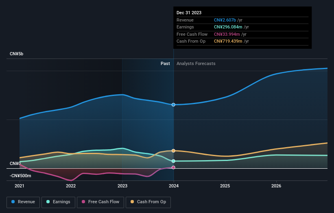Click the pink Free Cash Flow data point

(x=173, y=167)
